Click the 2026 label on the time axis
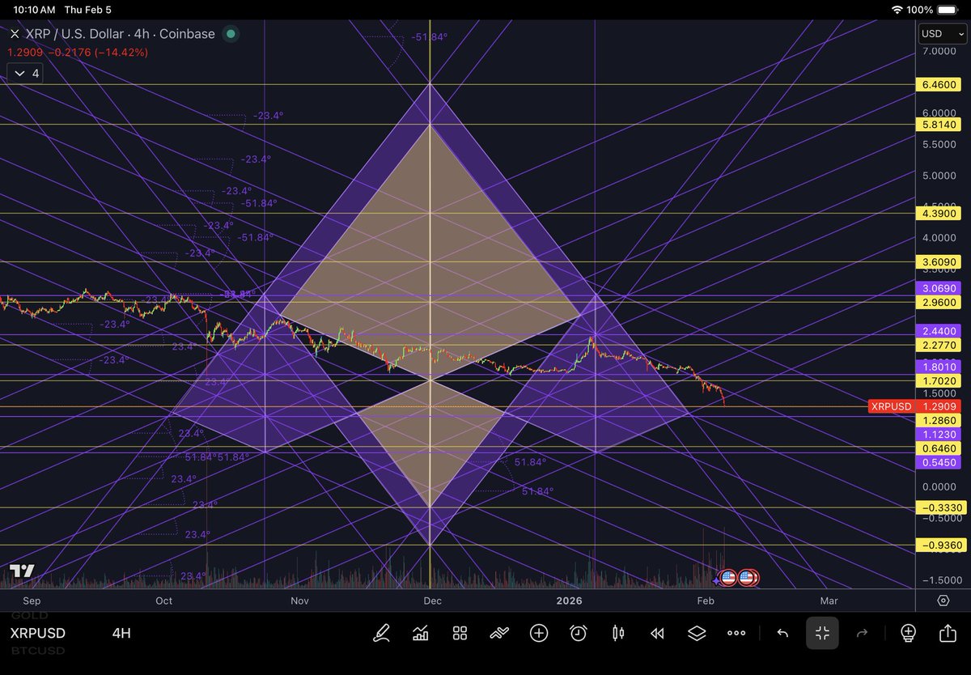971x675 pixels. 569,601
